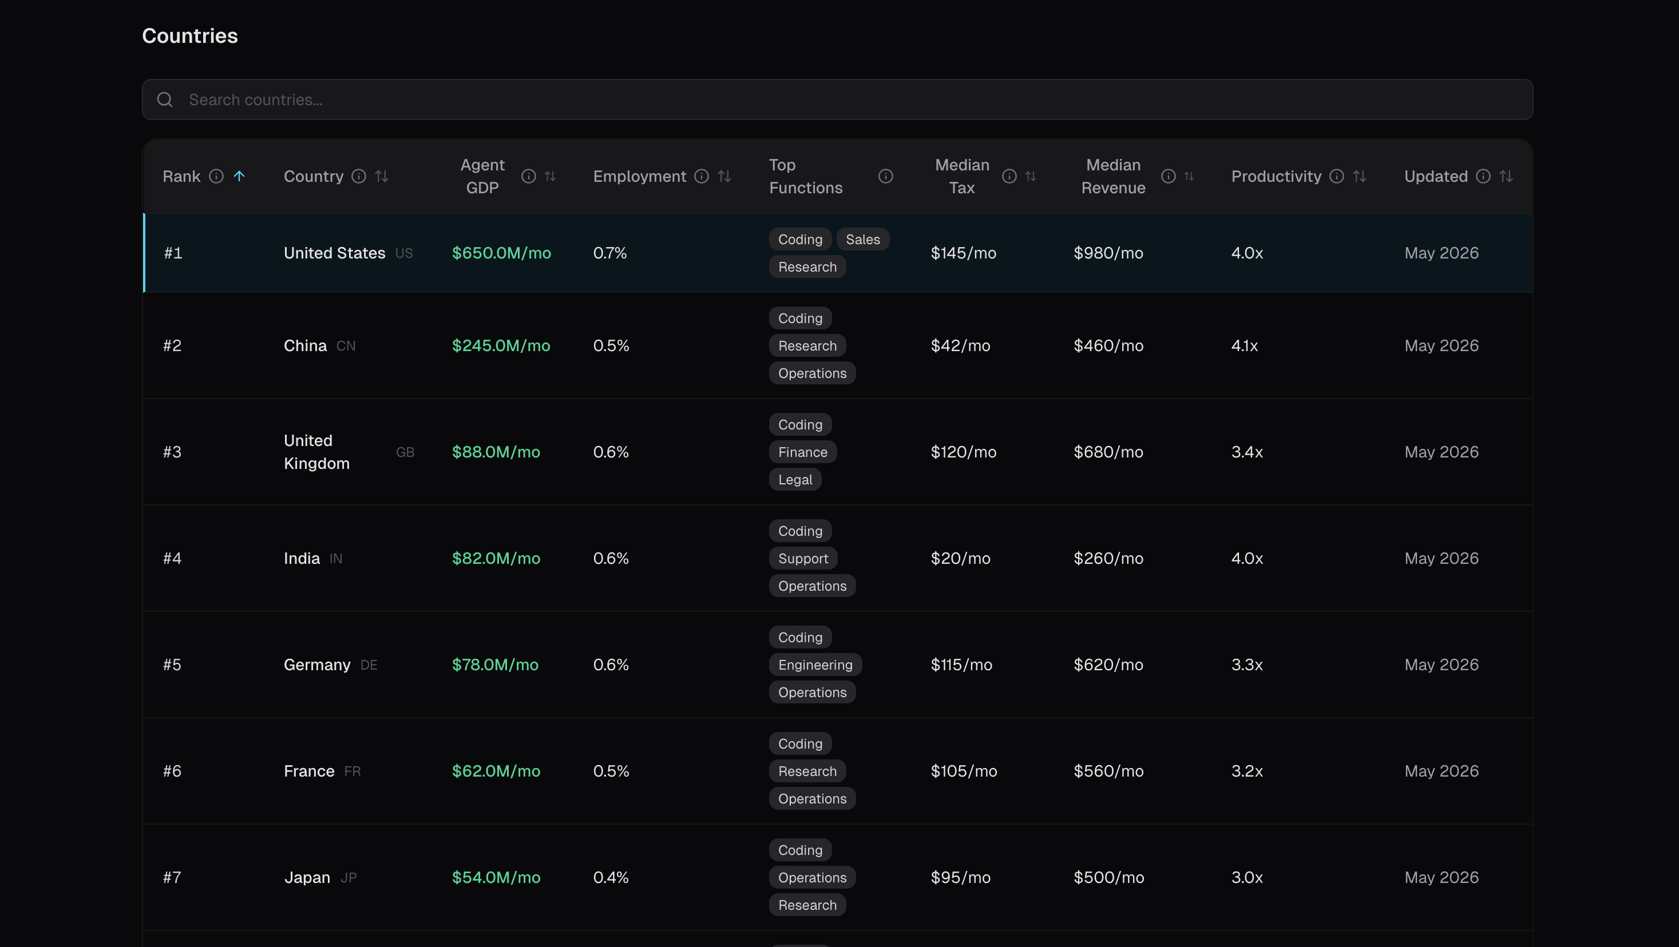The width and height of the screenshot is (1679, 947).
Task: Select the Germany country name
Action: [317, 665]
